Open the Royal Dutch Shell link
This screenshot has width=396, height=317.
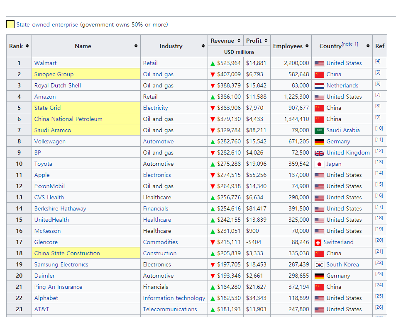pos(58,85)
